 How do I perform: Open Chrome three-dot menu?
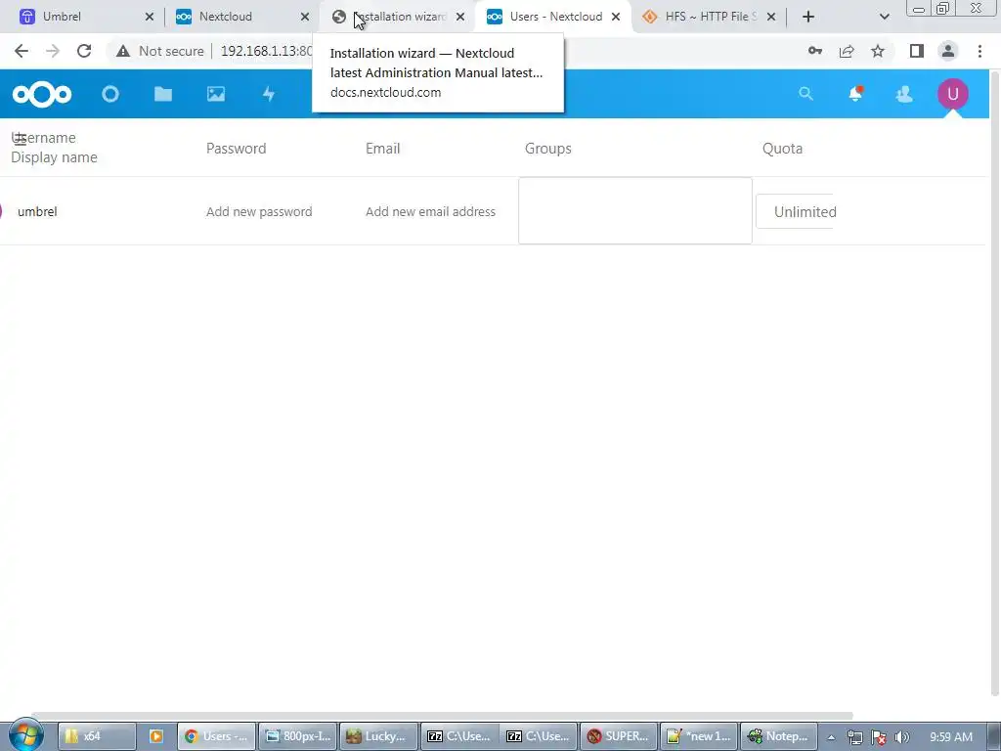pyautogui.click(x=979, y=51)
